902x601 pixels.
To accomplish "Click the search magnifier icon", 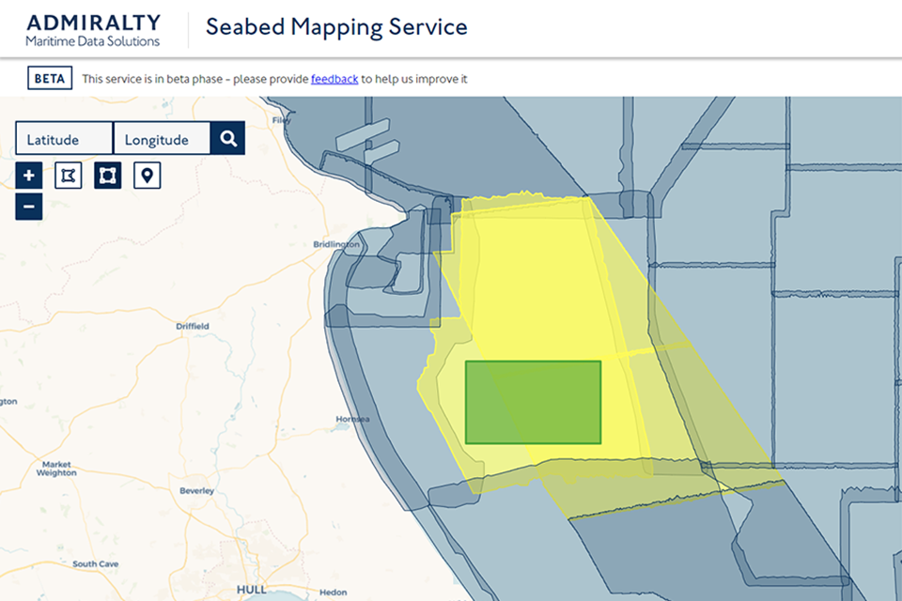I will [227, 138].
